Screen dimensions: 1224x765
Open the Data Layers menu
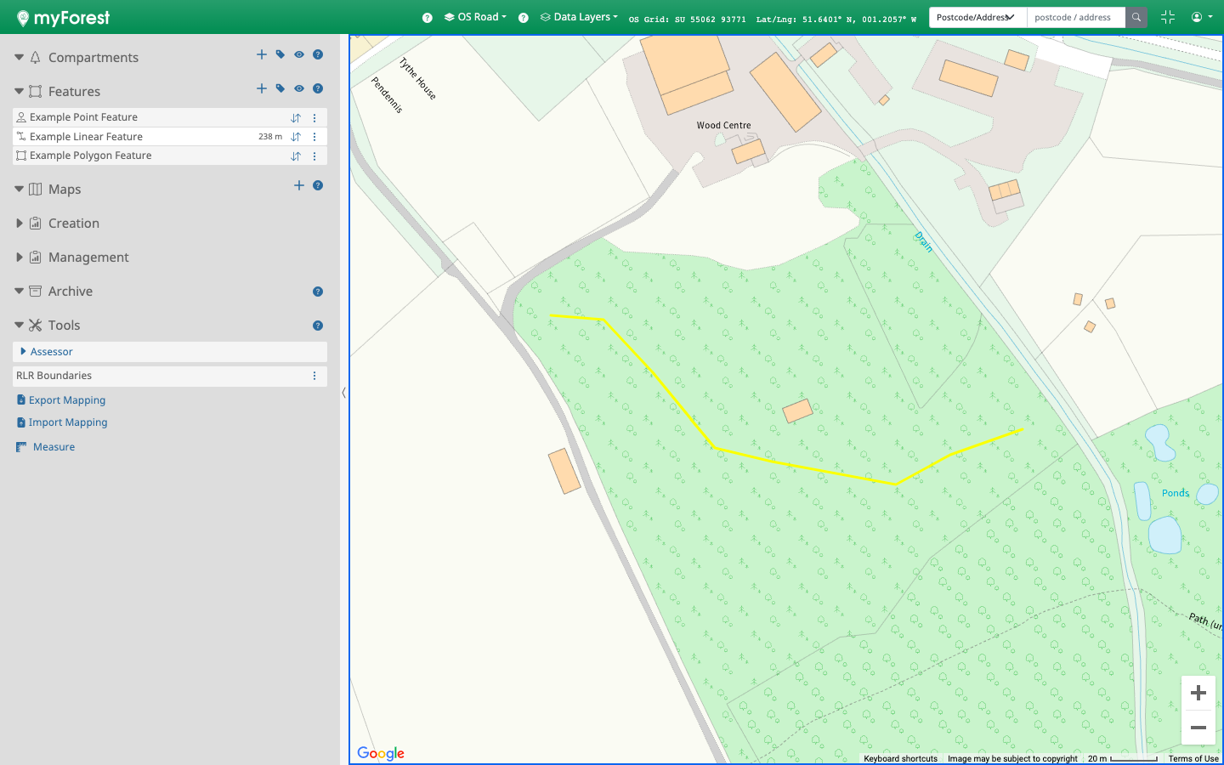[580, 17]
